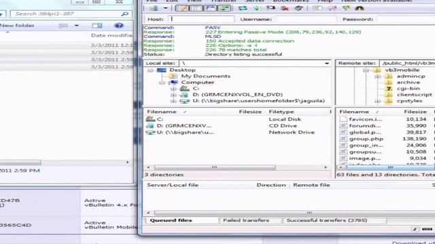This screenshot has width=435, height=244.
Task: Refresh file and folder lists
Action: tap(243, 8)
